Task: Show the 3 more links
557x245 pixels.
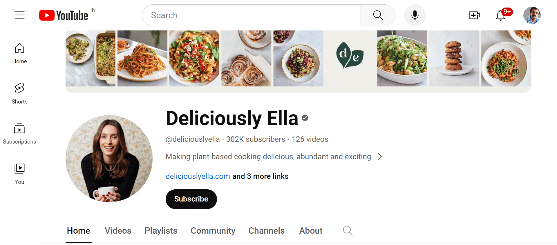Action: [260, 176]
